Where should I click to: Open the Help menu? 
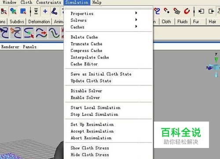pyautogui.click(x=97, y=2)
